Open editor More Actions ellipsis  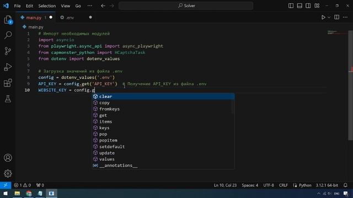[345, 17]
